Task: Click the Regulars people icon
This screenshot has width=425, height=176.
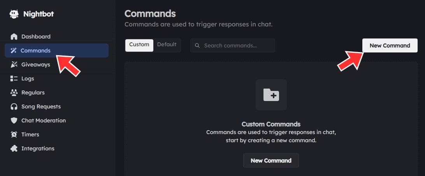Action: pyautogui.click(x=14, y=92)
